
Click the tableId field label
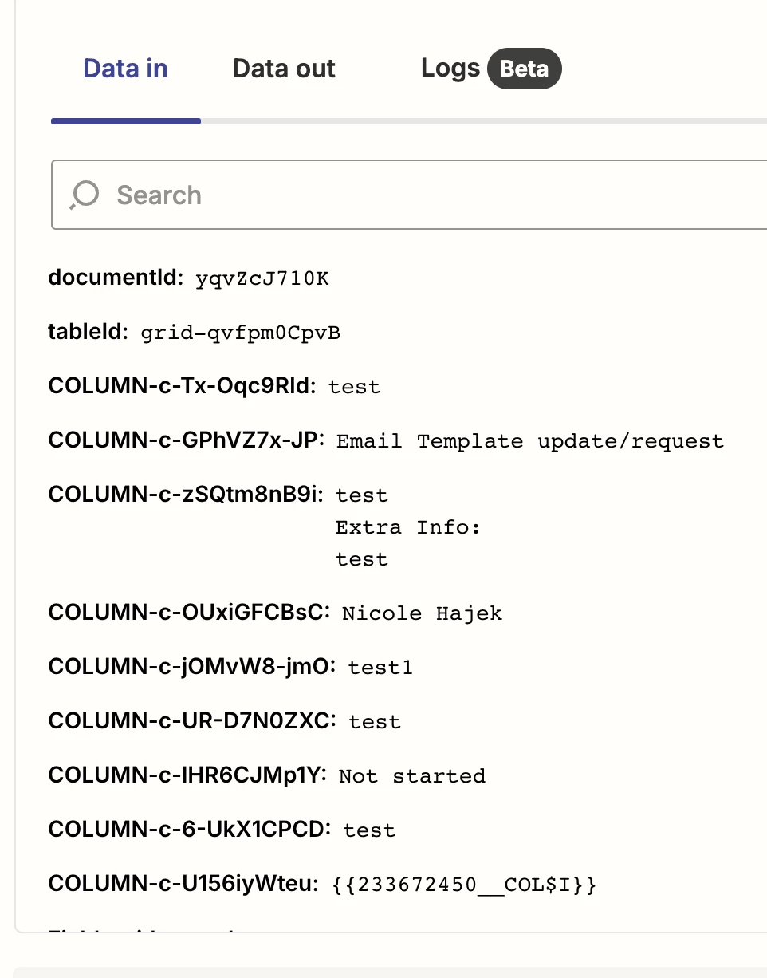(x=88, y=332)
